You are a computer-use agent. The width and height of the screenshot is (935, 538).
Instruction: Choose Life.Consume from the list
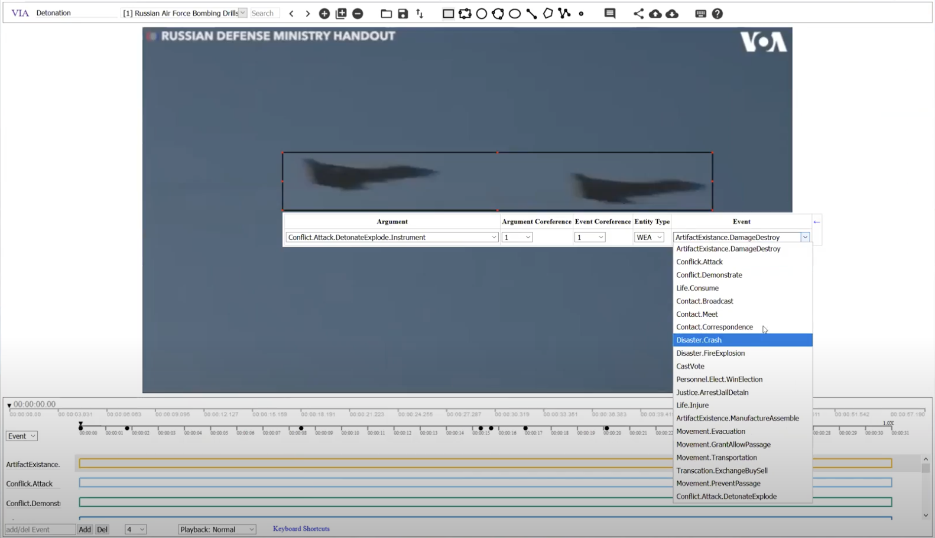point(742,288)
